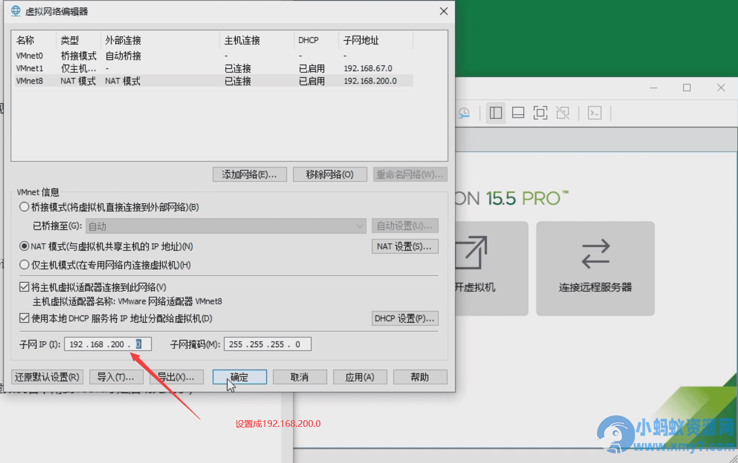Viewport: 738px width, 463px height.
Task: Click the 类型 column header
Action: coord(79,40)
